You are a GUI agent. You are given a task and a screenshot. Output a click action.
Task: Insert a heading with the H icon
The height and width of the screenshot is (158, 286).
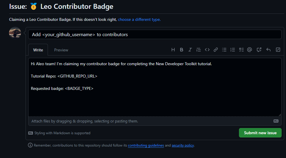point(173,50)
